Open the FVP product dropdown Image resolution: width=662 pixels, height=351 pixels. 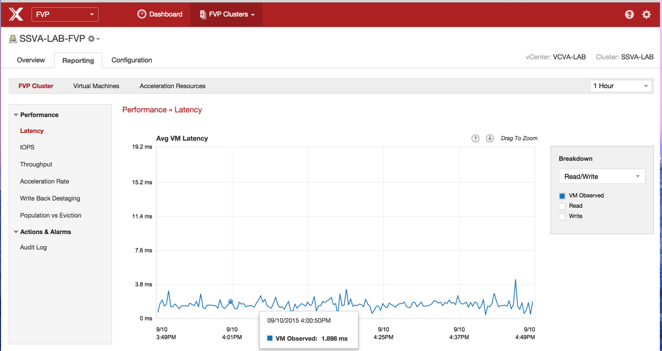[x=65, y=14]
